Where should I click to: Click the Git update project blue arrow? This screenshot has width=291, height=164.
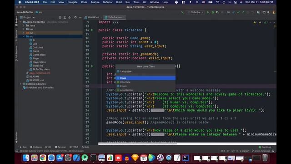(x=233, y=12)
